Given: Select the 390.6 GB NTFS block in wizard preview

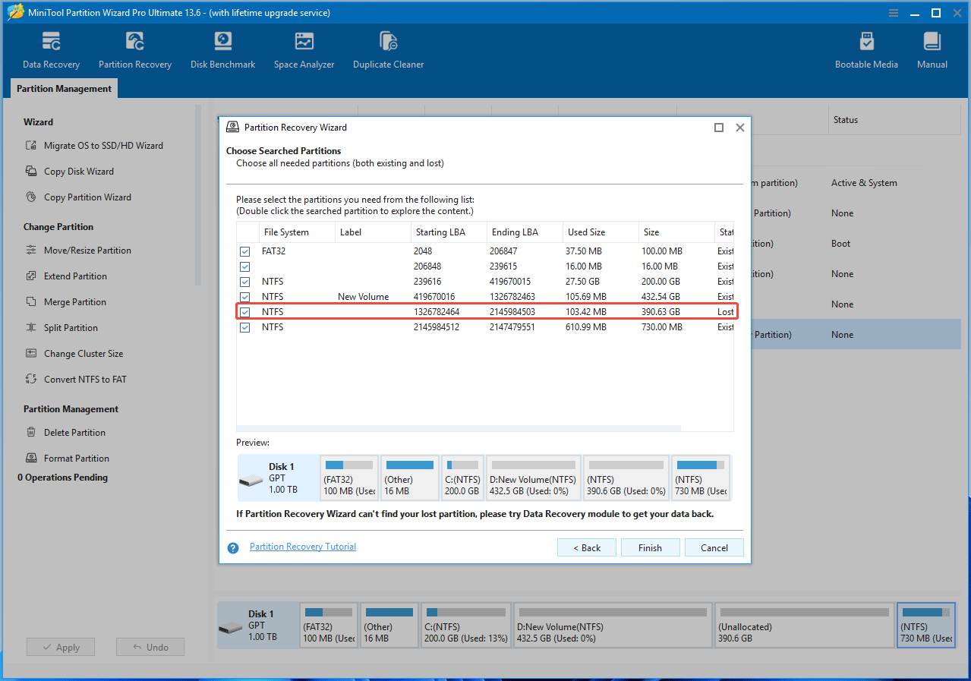Looking at the screenshot, I should pyautogui.click(x=626, y=478).
